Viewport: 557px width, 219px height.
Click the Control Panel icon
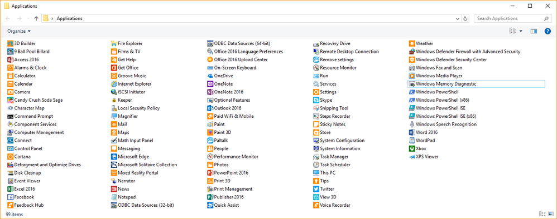[x=10, y=148]
